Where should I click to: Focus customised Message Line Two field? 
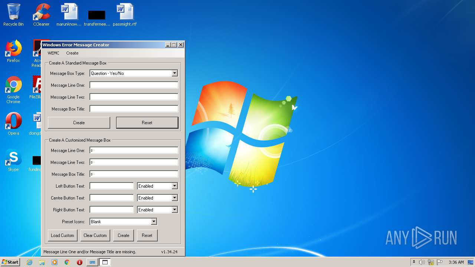134,162
